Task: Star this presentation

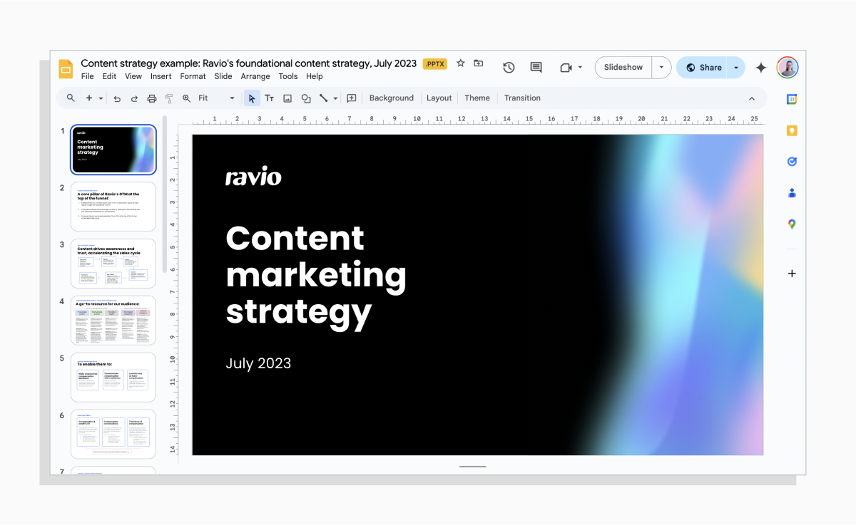Action: (x=460, y=63)
